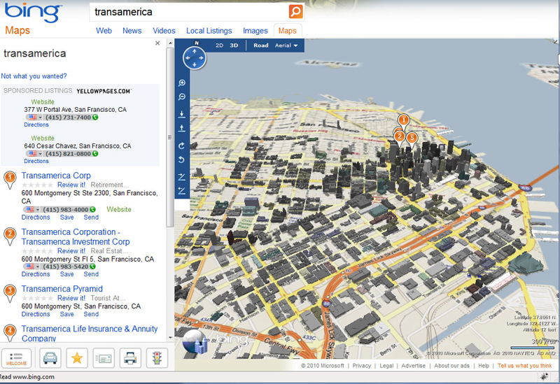The height and width of the screenshot is (384, 560).
Task: Switch the map to 3D mode
Action: [234, 45]
